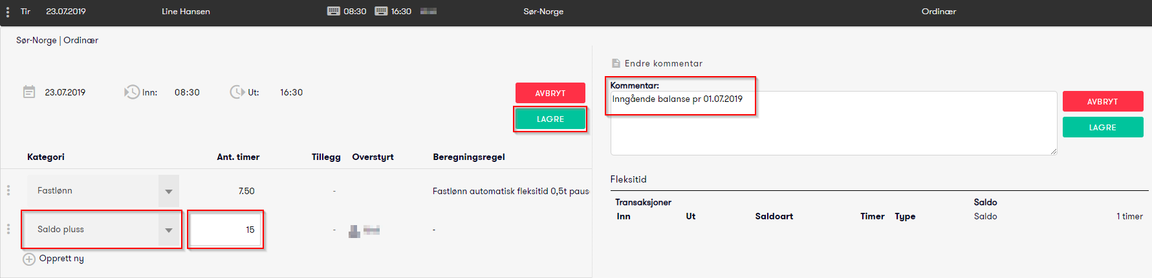Click the clock-out icon next to Ut
1152x278 pixels.
point(237,92)
